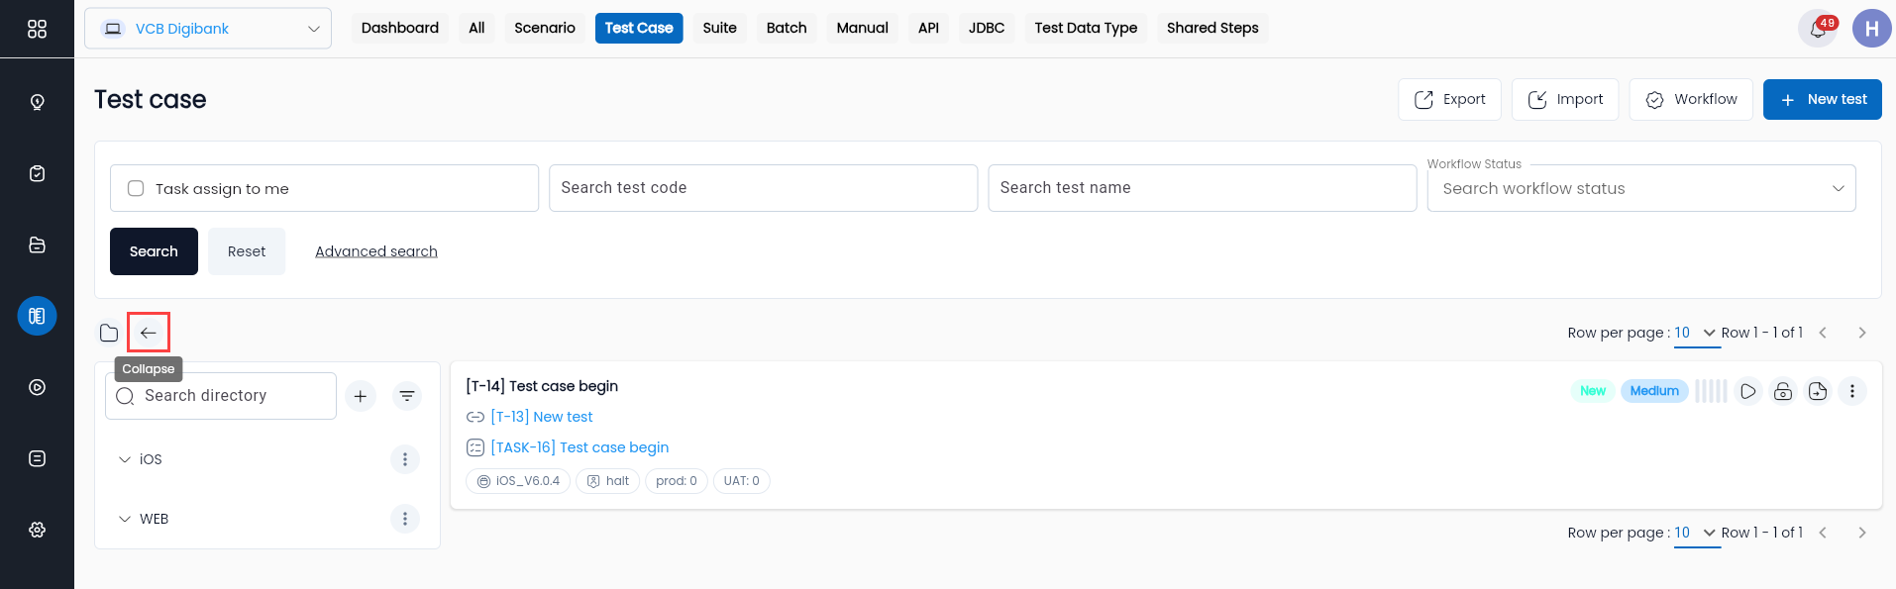1896x589 pixels.
Task: Switch to the Scenario tab
Action: click(x=545, y=28)
